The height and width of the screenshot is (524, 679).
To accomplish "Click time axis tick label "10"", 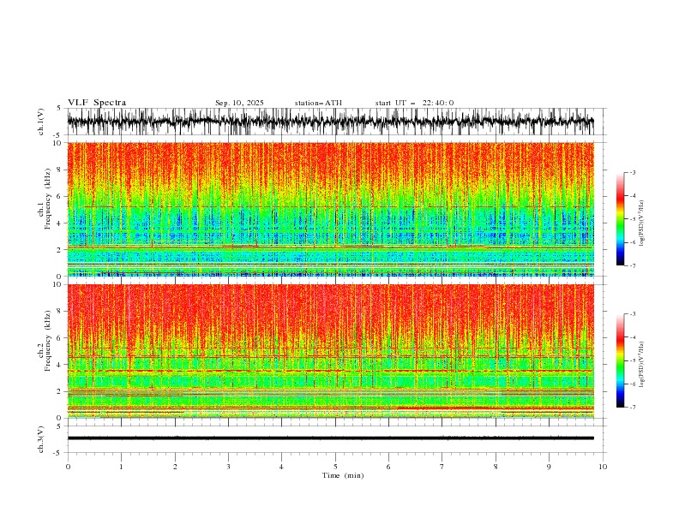I will [603, 467].
